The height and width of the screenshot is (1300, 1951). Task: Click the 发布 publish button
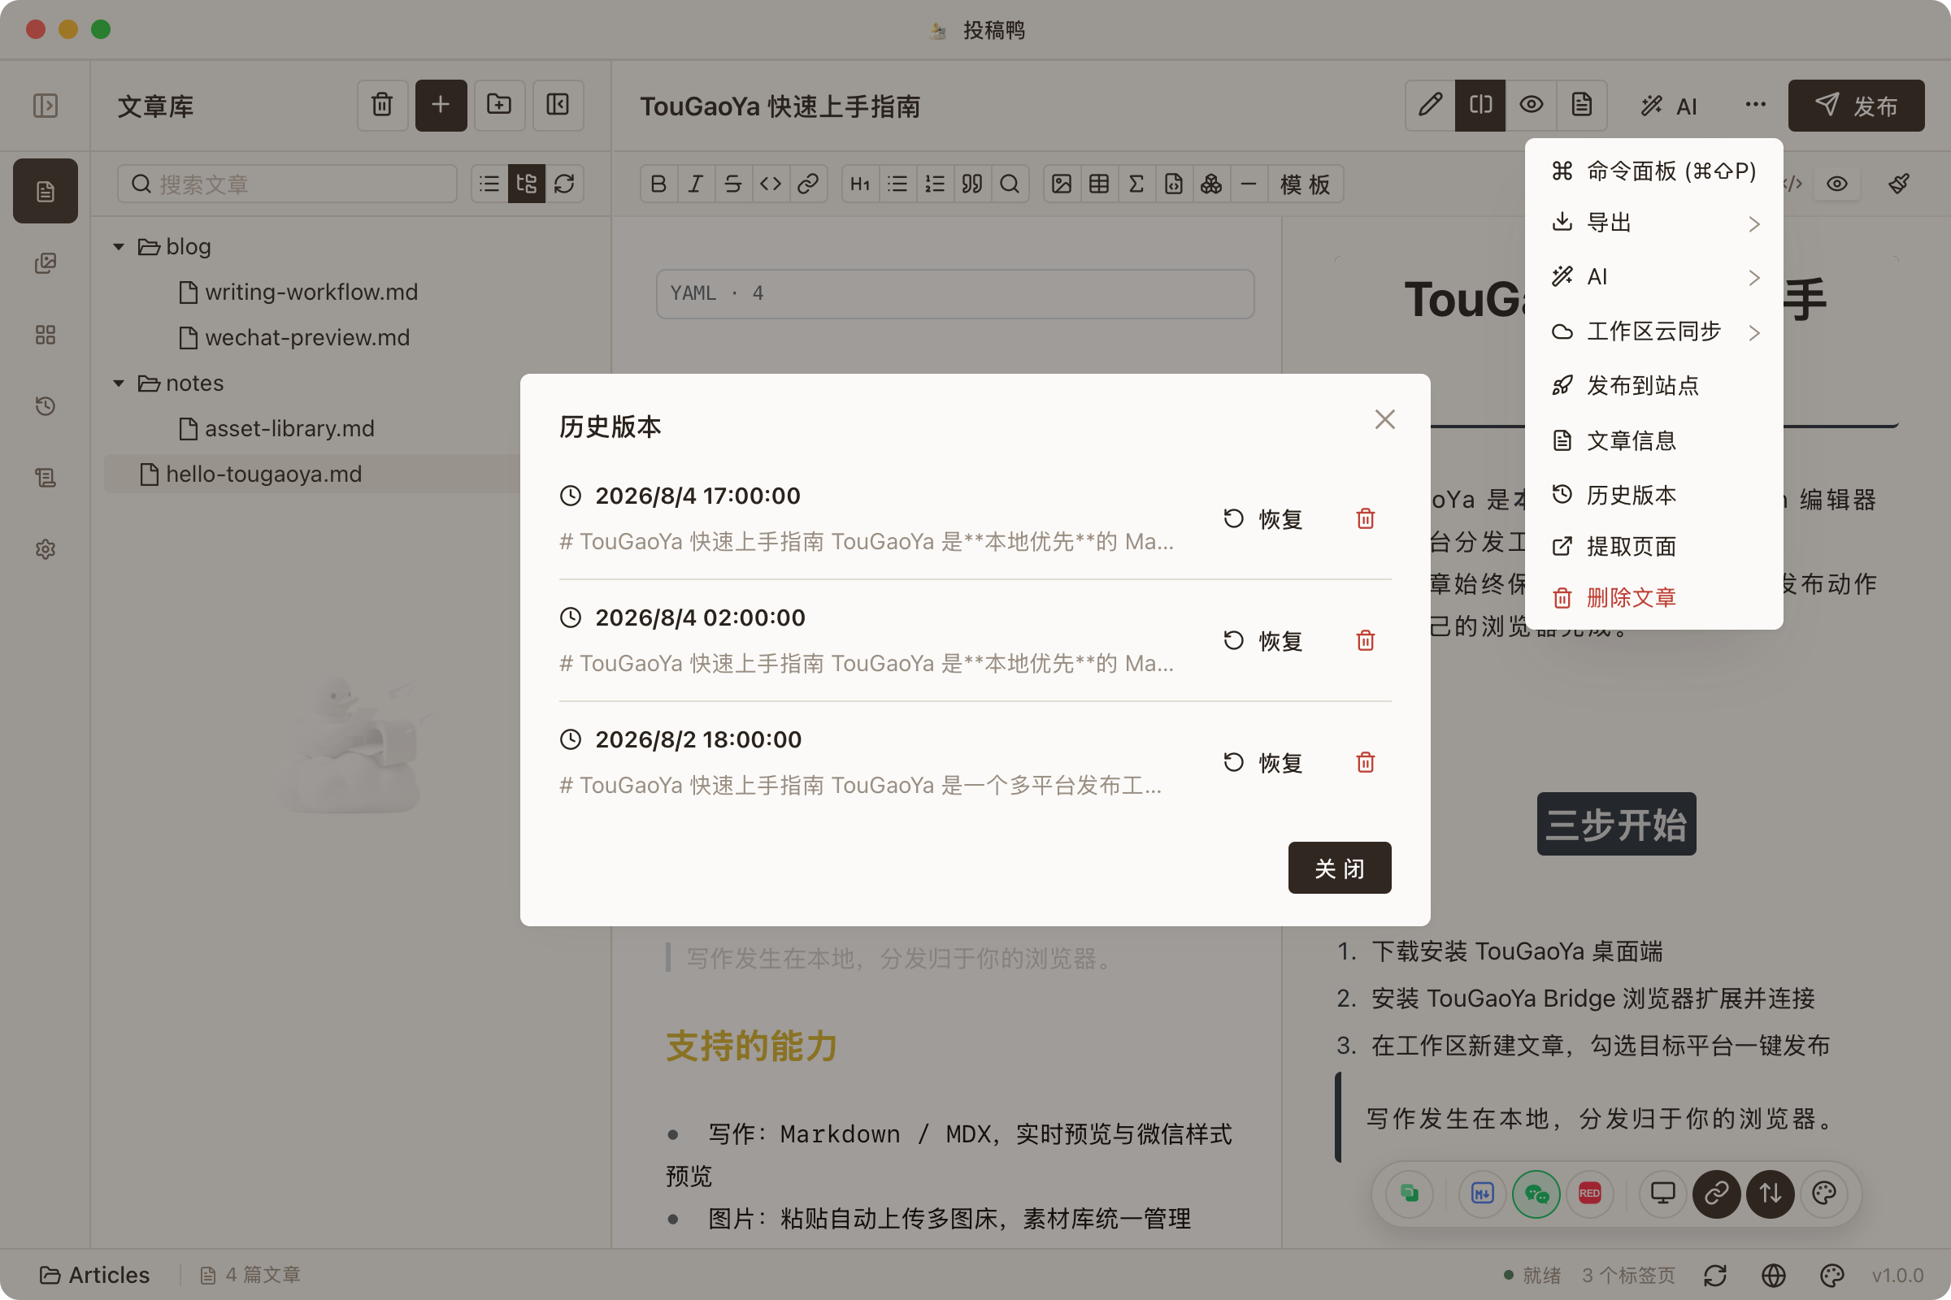tap(1857, 106)
